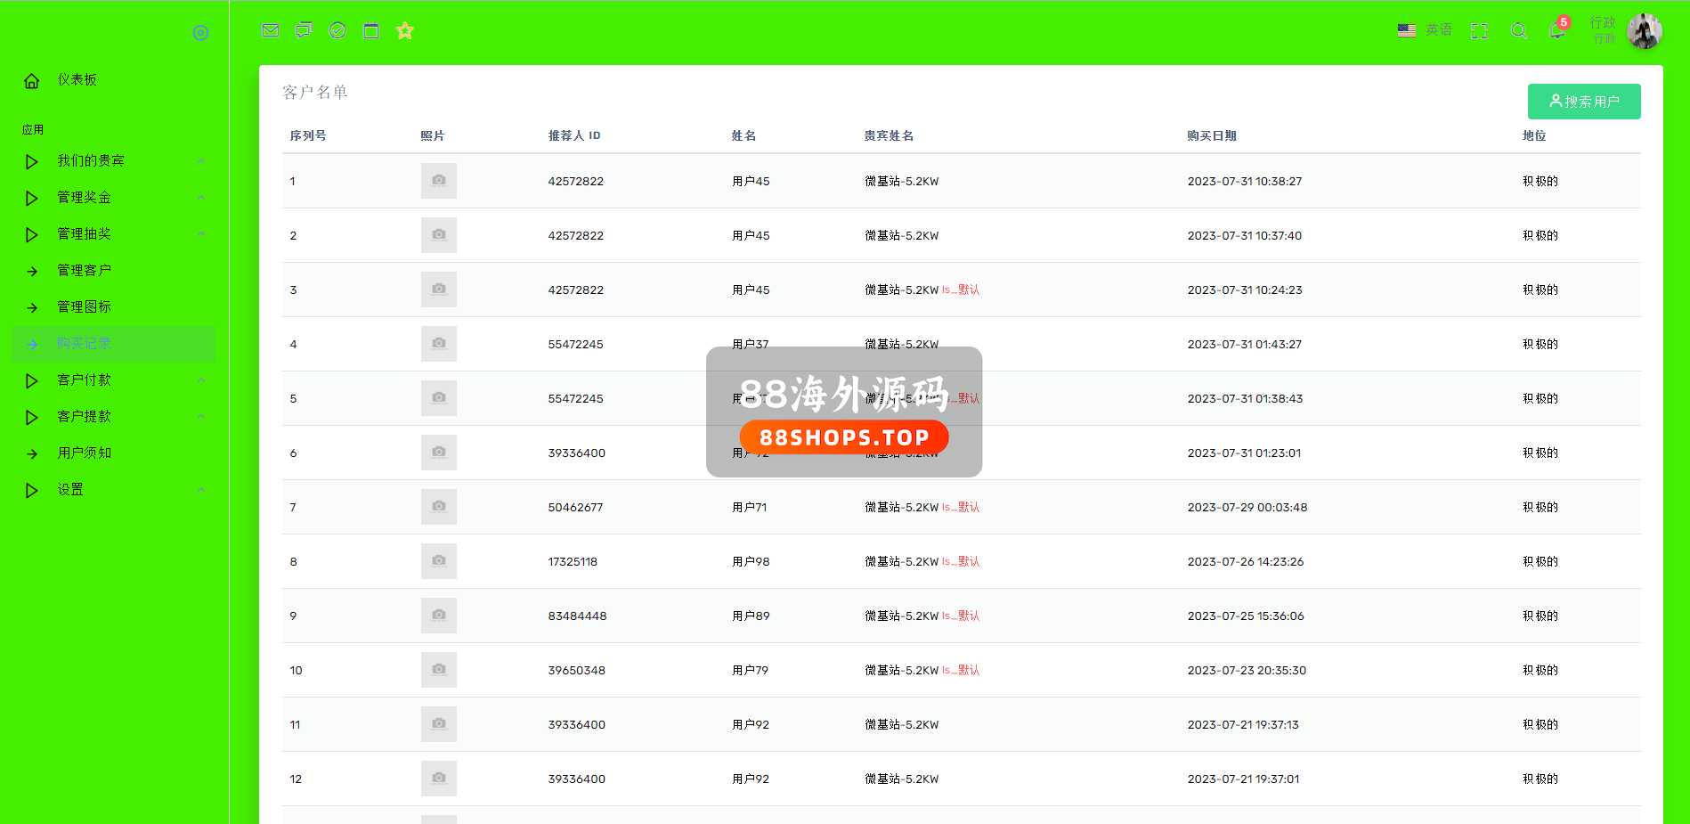Open the mail envelope icon in top bar

pyautogui.click(x=271, y=30)
